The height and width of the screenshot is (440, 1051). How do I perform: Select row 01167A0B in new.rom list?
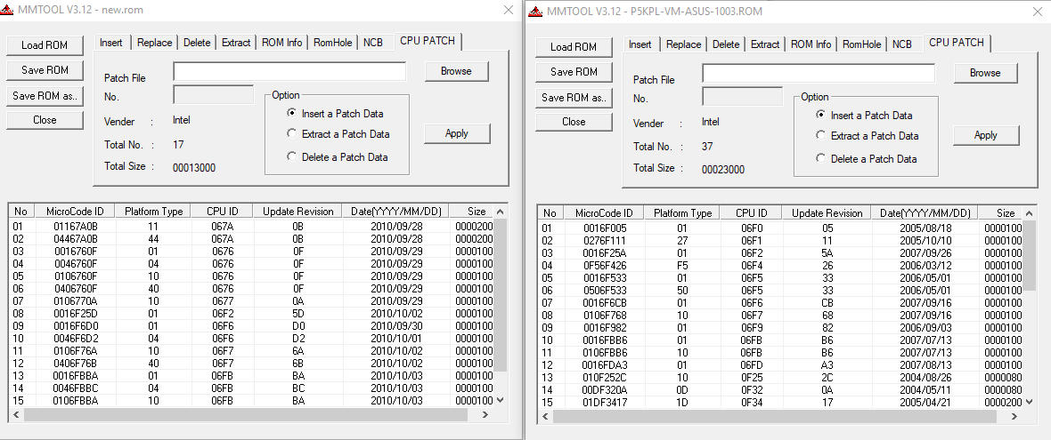click(252, 227)
